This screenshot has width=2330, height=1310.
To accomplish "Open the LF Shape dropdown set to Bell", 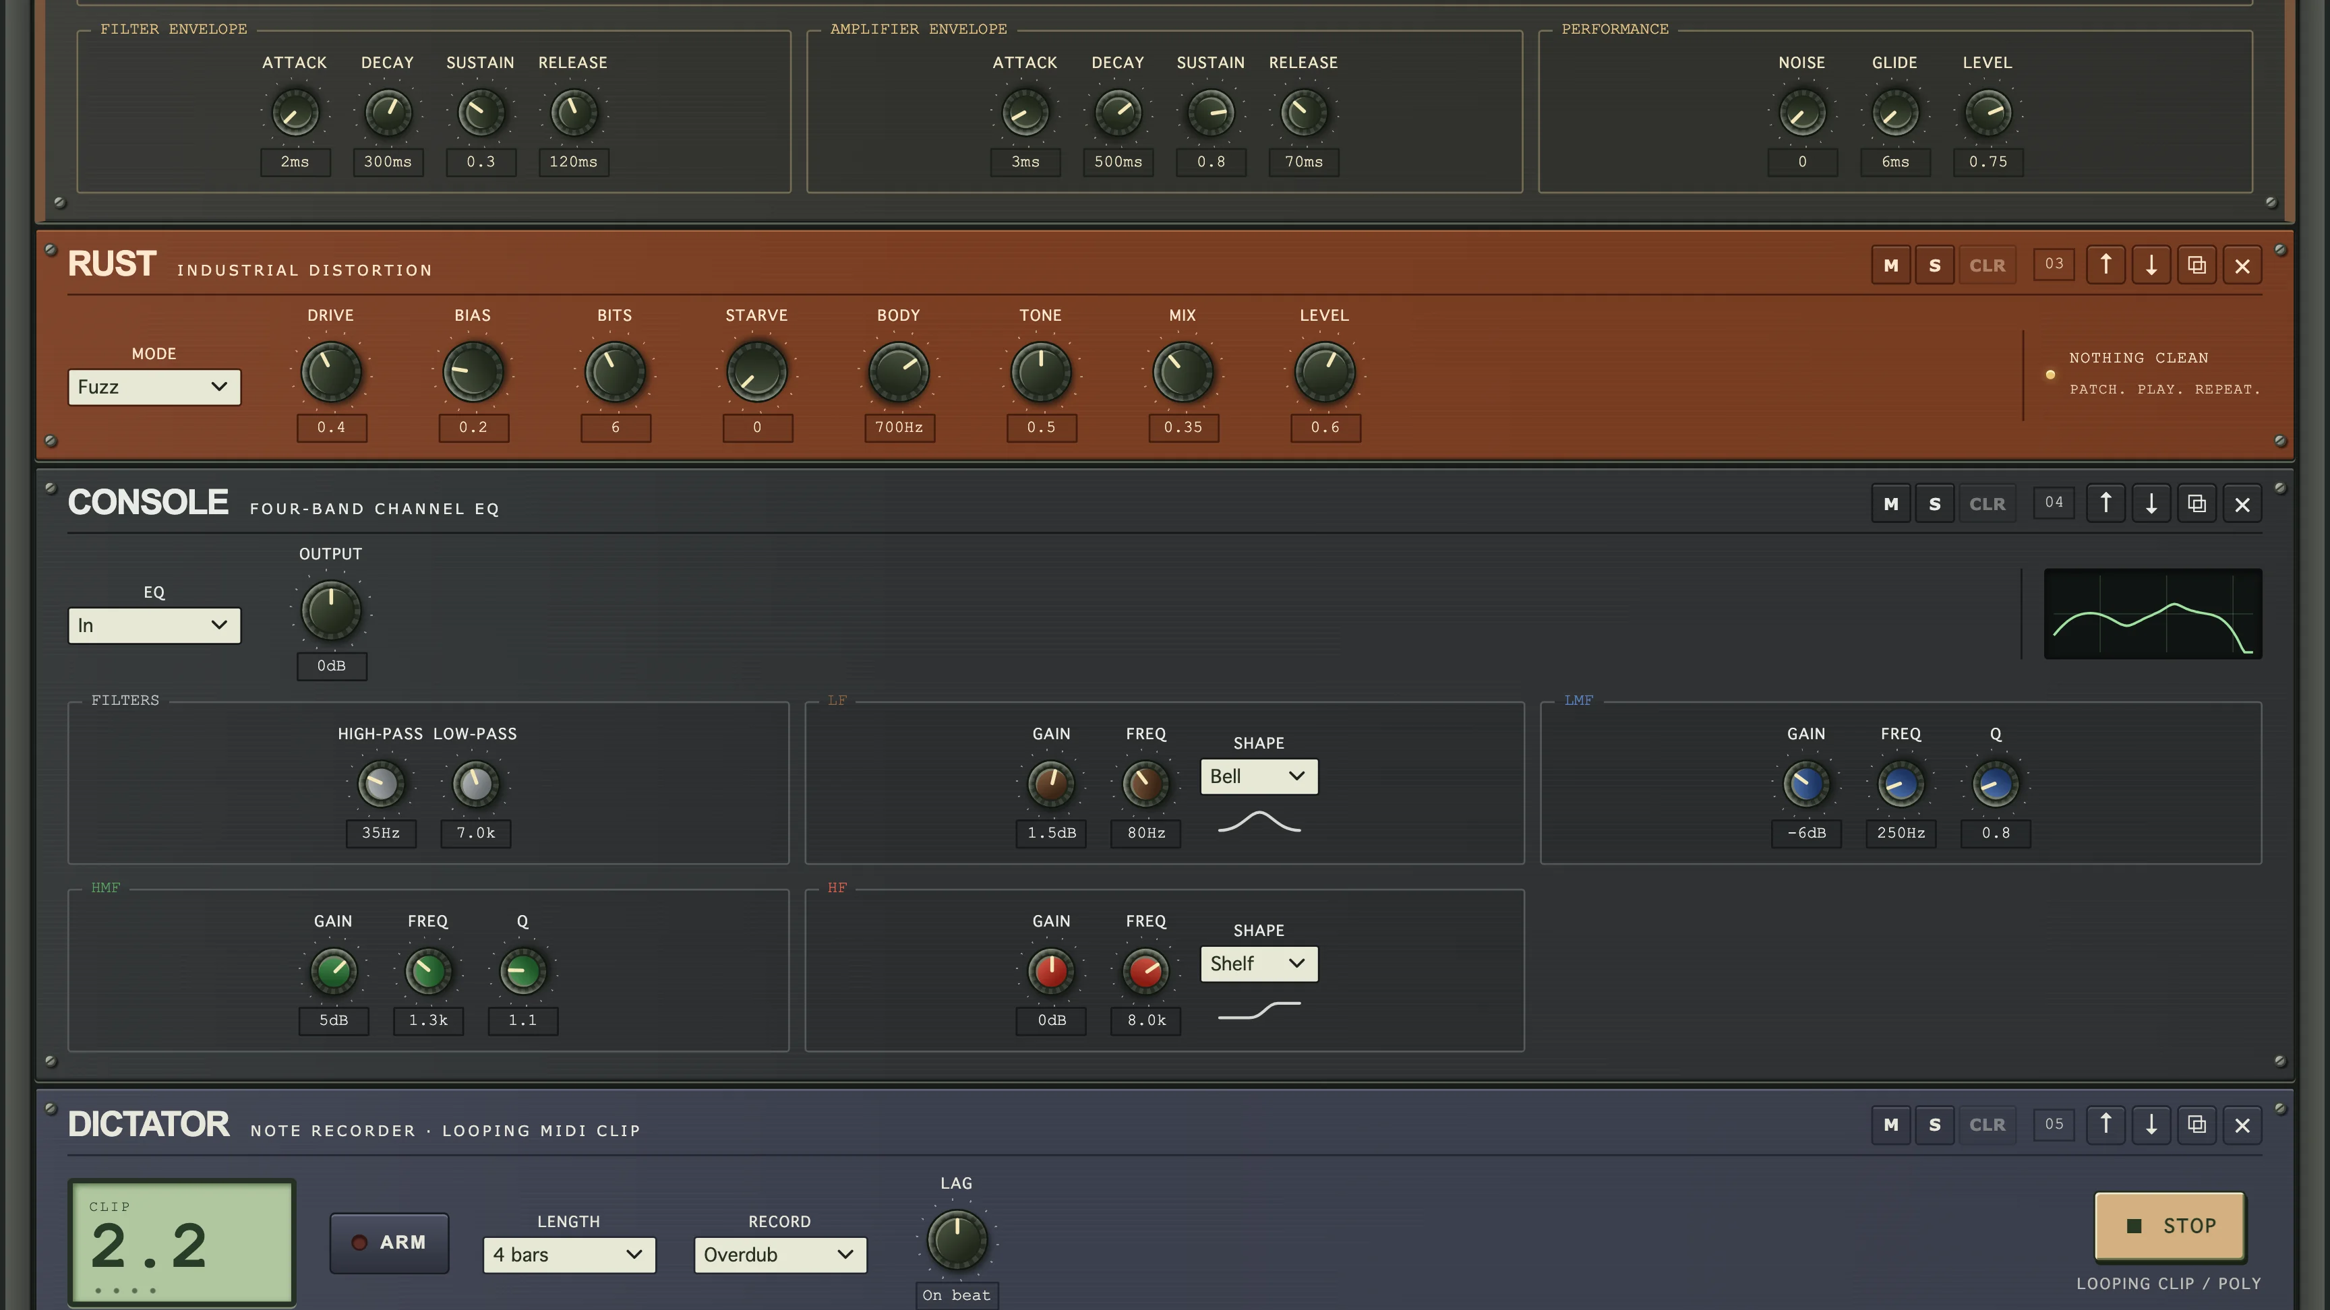I will pos(1259,776).
